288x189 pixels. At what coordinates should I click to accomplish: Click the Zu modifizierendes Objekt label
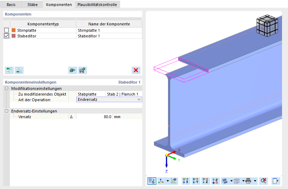[42, 94]
